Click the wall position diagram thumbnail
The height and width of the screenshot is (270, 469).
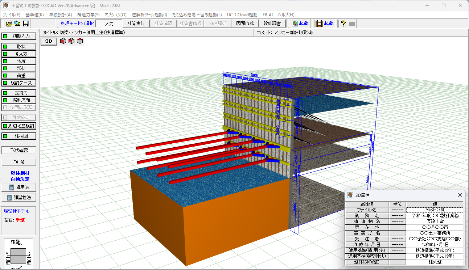click(19, 253)
